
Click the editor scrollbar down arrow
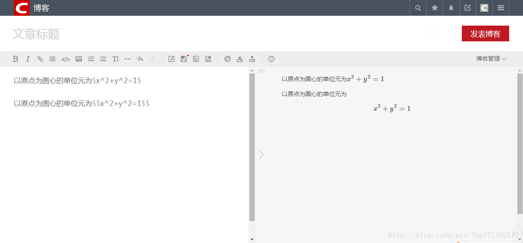[252, 239]
